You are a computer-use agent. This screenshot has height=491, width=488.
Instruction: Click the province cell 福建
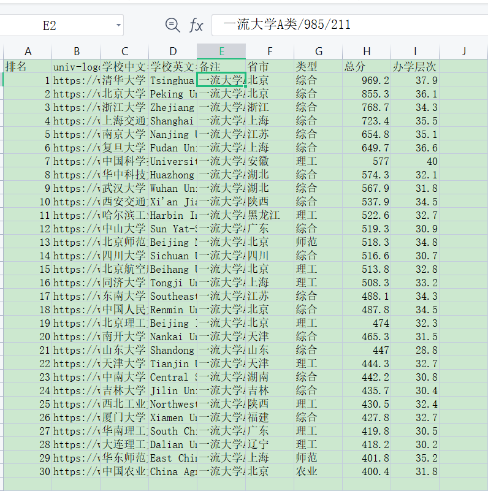click(270, 417)
